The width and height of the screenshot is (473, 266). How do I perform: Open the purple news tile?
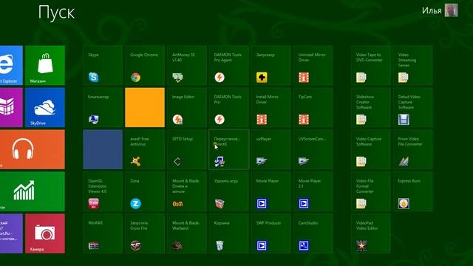[11, 233]
